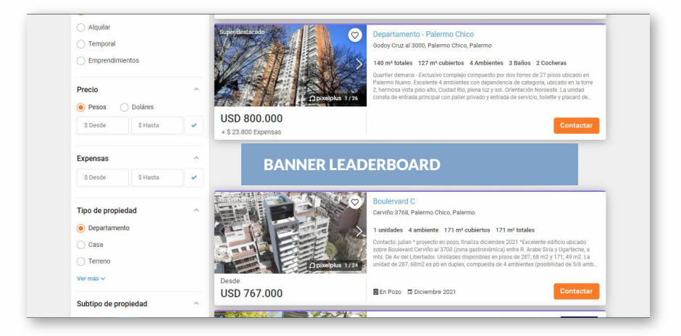Choose Pesos currency radio button
The width and height of the screenshot is (681, 336).
point(81,107)
